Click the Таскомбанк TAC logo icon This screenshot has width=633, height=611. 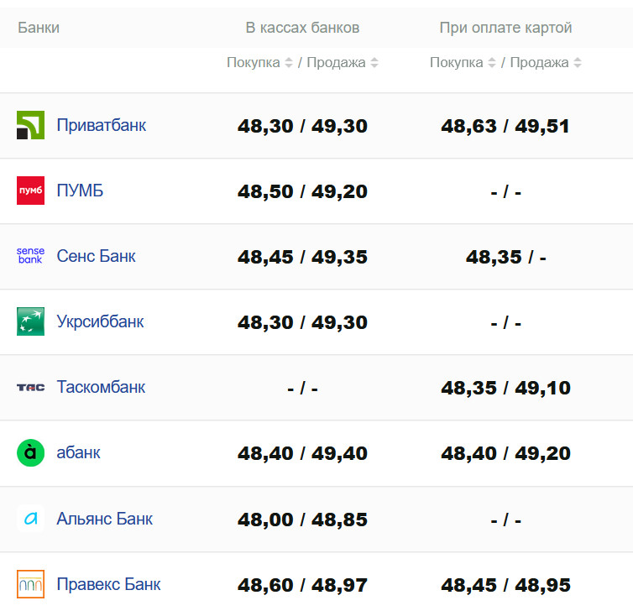coord(30,387)
